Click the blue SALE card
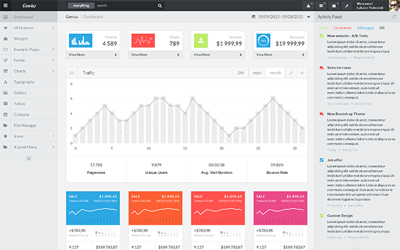Image resolution: width=400 pixels, height=250 pixels. pos(93,208)
